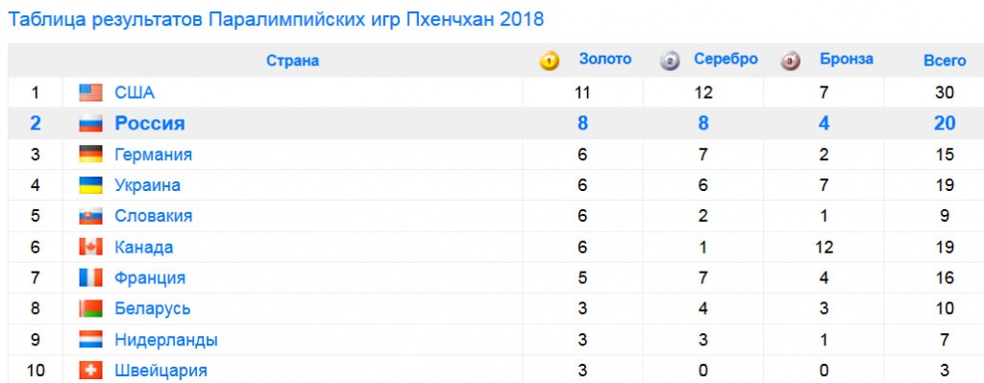Screen dimensions: 984x383
Task: Open the Словакия country link
Action: [x=153, y=216]
